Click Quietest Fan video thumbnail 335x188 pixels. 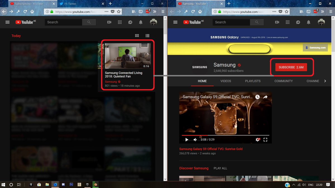point(128,56)
